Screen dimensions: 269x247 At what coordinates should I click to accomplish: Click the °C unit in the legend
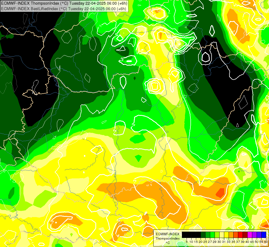[168, 243]
